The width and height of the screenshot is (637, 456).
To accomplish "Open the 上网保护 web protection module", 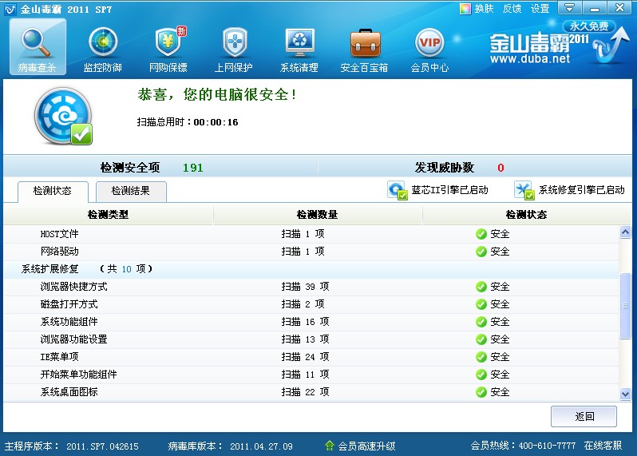I will pos(234,49).
